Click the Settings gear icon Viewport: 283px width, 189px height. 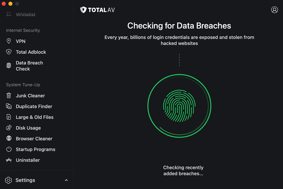point(8,180)
